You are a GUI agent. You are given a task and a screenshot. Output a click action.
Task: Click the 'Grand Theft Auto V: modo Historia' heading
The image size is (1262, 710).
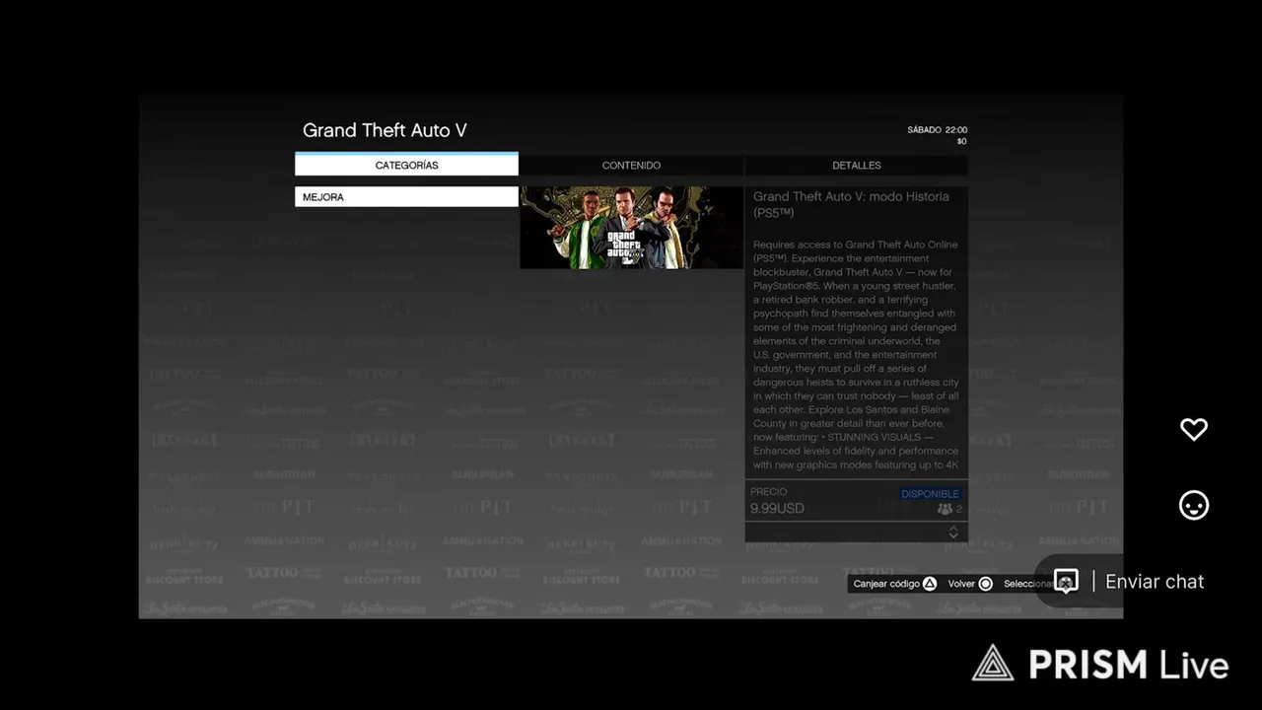pos(851,204)
